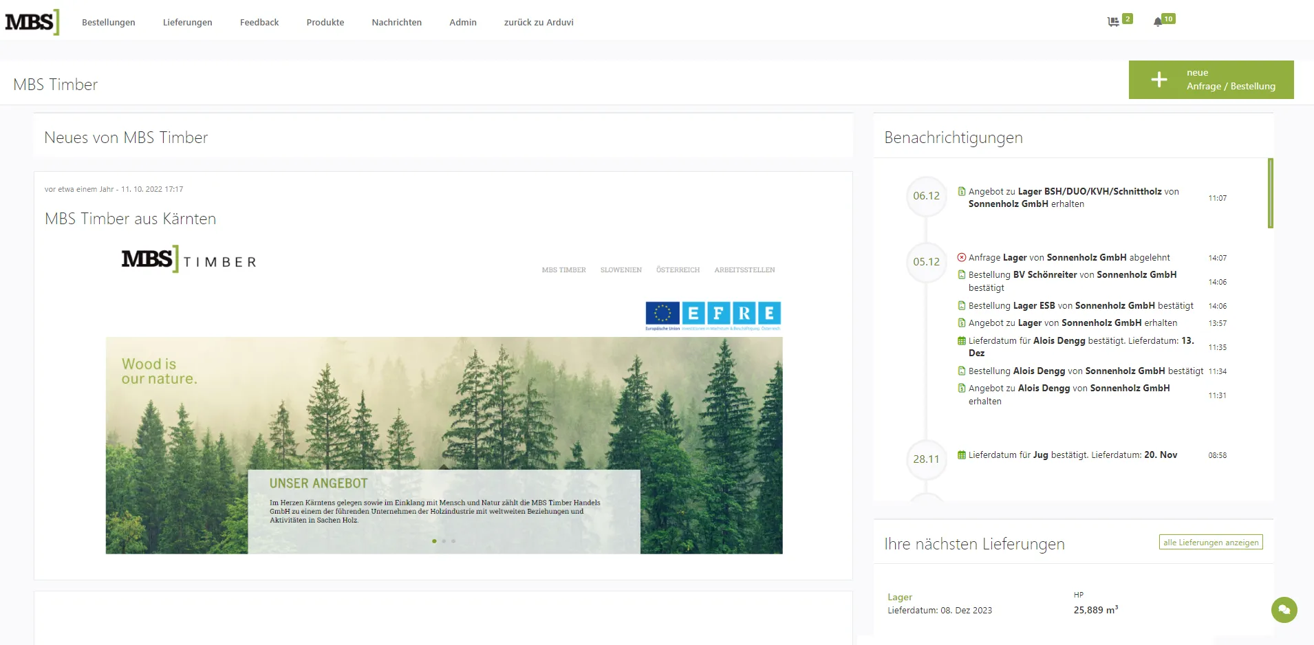Click alle Lieferungen anzeigen button

point(1211,543)
